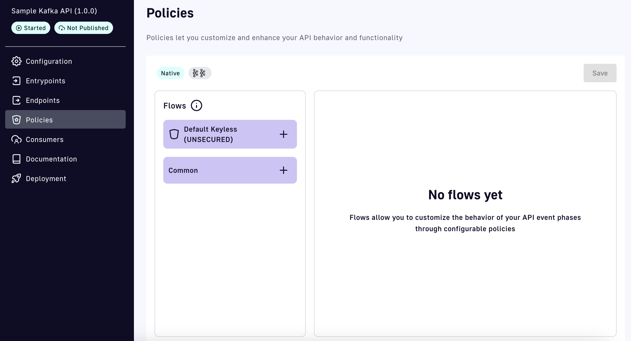The width and height of the screenshot is (631, 341).
Task: Click the Endpoints arrow-out icon
Action: 16,100
